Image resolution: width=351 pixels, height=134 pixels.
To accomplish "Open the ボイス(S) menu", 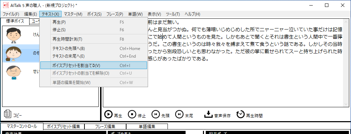I will (x=94, y=14).
